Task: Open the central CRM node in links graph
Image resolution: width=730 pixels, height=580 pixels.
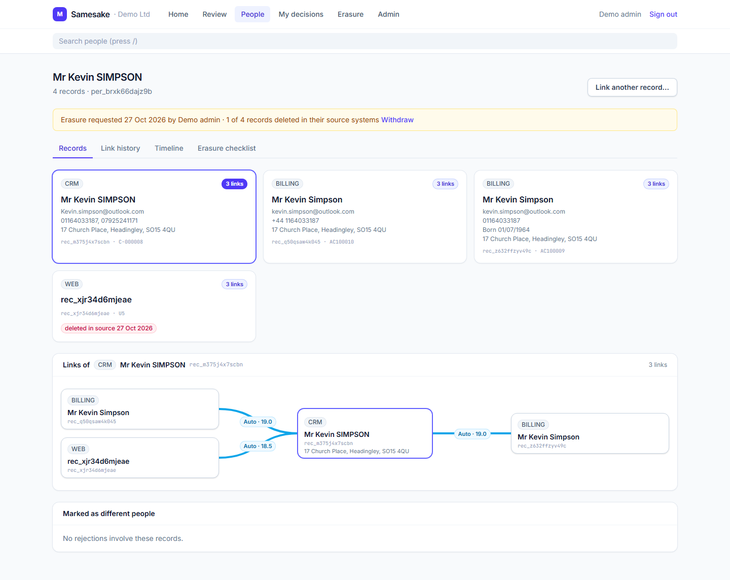Action: pyautogui.click(x=365, y=433)
